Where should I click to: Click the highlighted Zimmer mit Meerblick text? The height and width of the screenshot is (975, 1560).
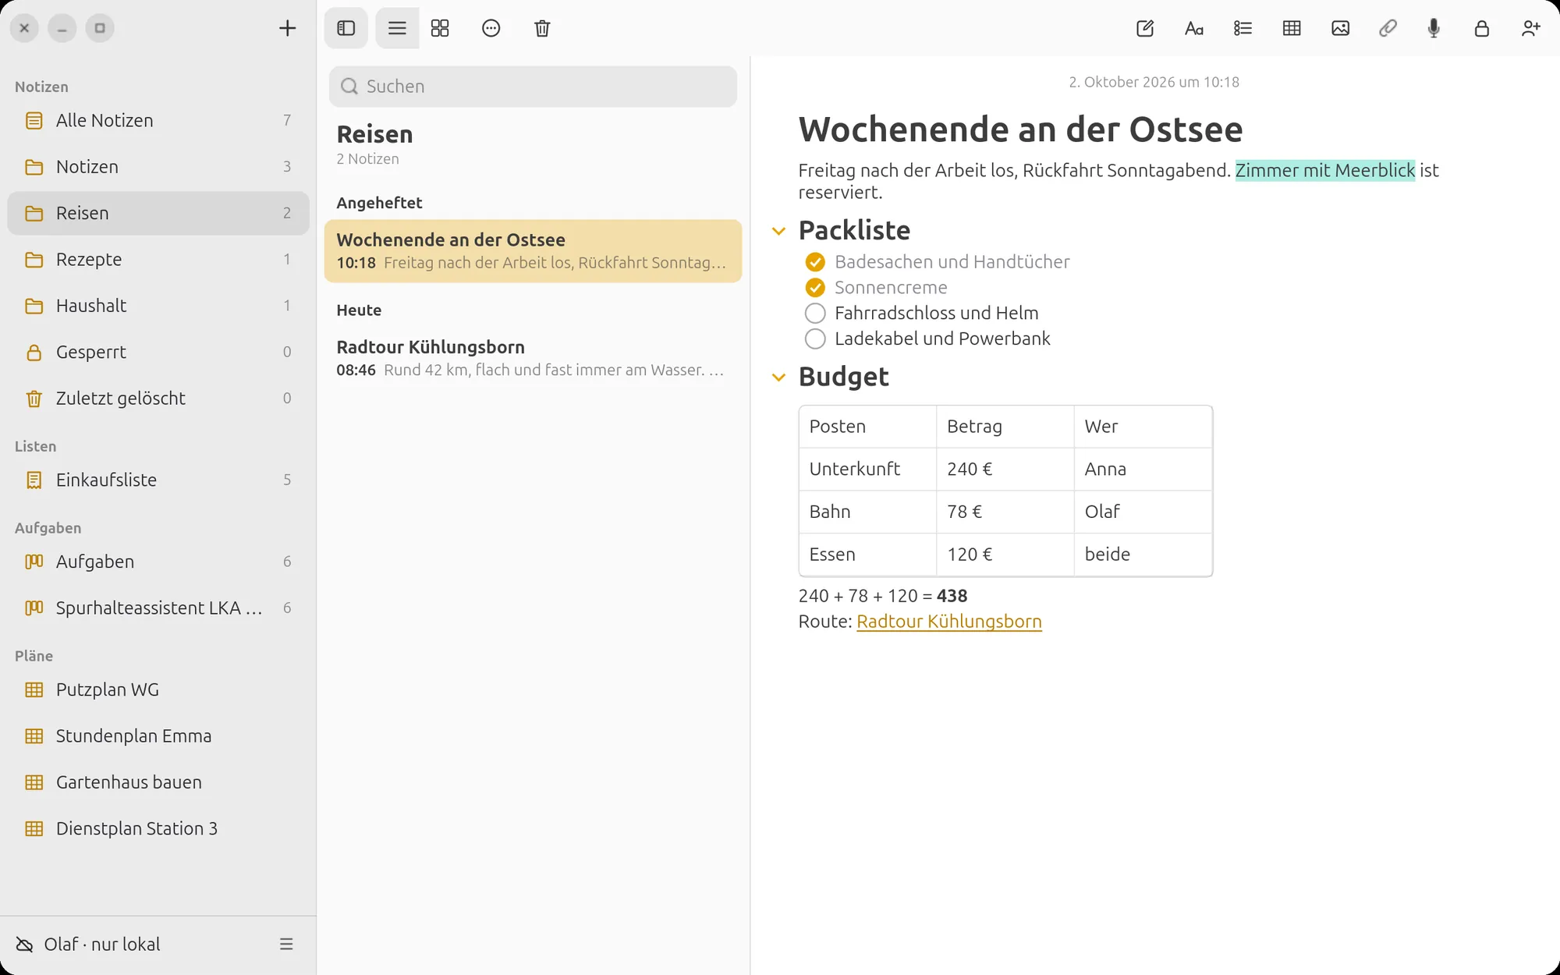pos(1324,171)
